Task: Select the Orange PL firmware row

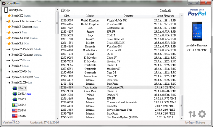Action: pos(119,95)
